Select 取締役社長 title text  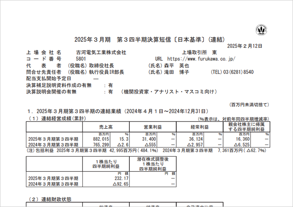click(x=102, y=66)
